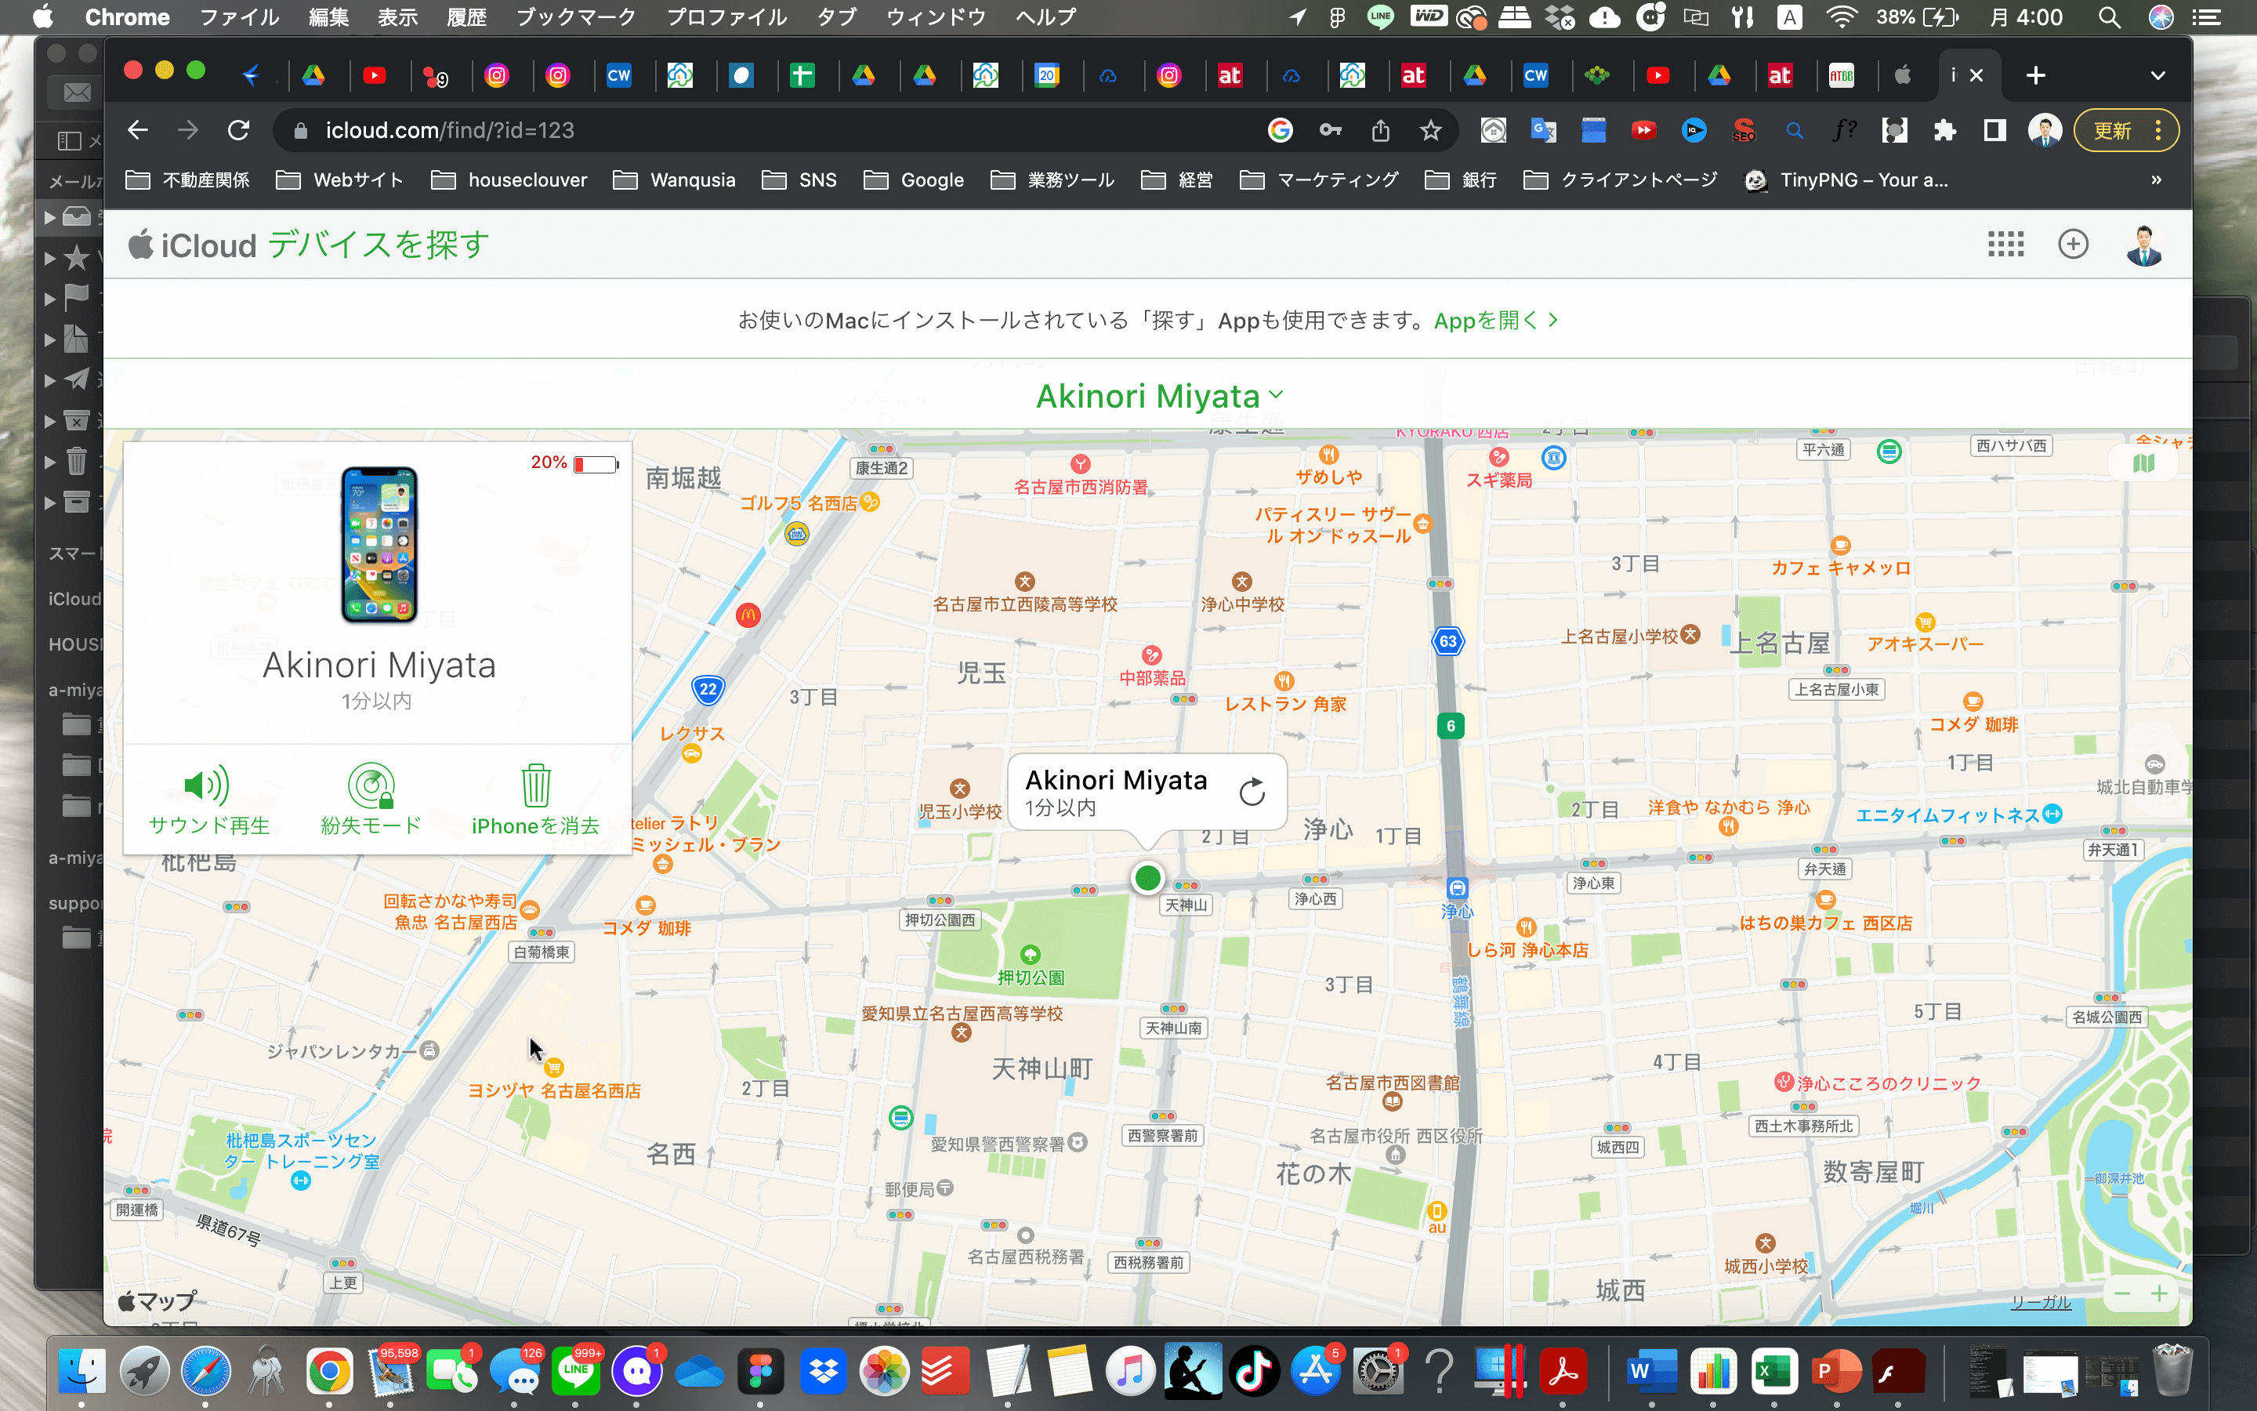The width and height of the screenshot is (2257, 1411).
Task: Open Chrome side panel icon
Action: (x=1994, y=131)
